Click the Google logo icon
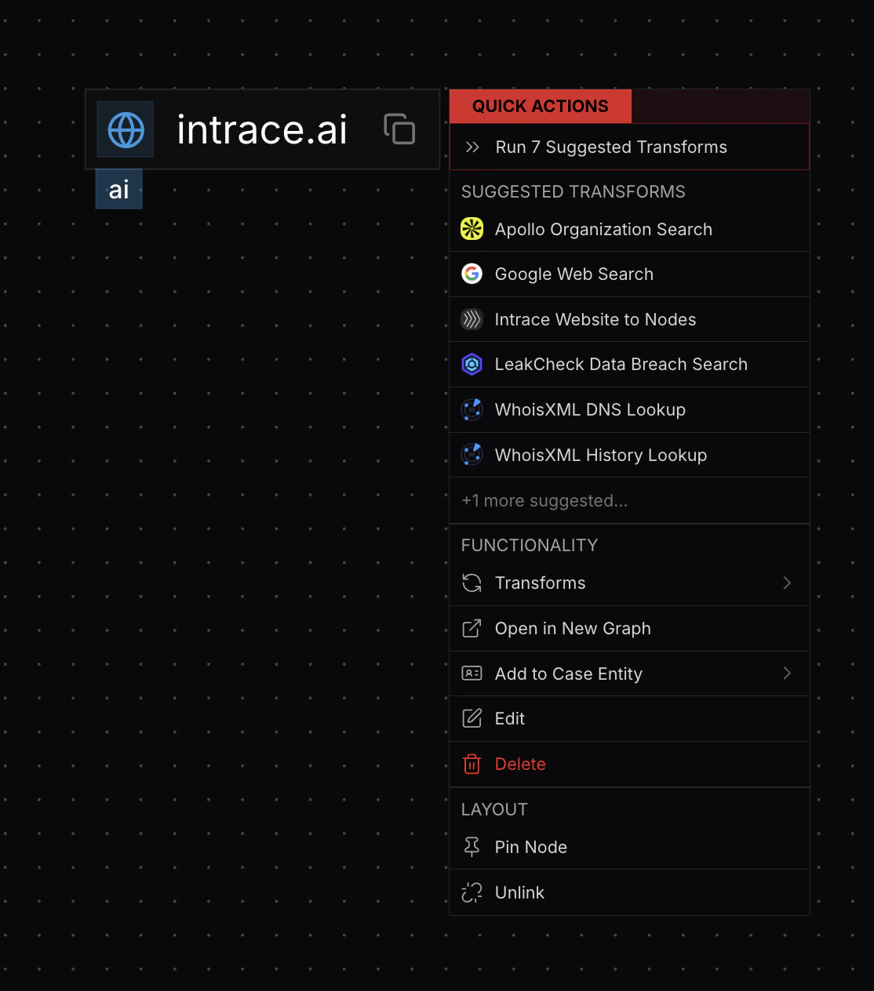874x991 pixels. coord(472,274)
